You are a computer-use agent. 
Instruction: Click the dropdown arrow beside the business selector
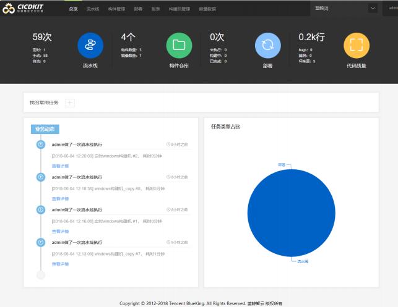(373, 9)
